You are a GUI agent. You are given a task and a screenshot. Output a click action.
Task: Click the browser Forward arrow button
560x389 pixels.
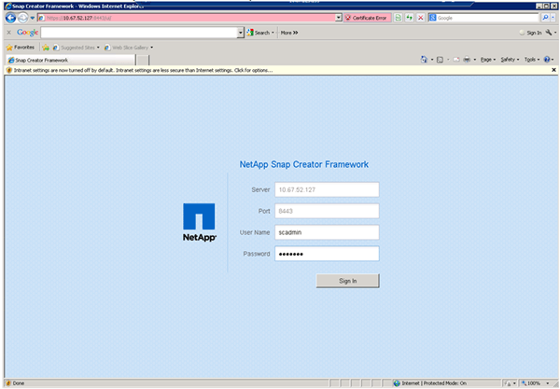(x=22, y=18)
